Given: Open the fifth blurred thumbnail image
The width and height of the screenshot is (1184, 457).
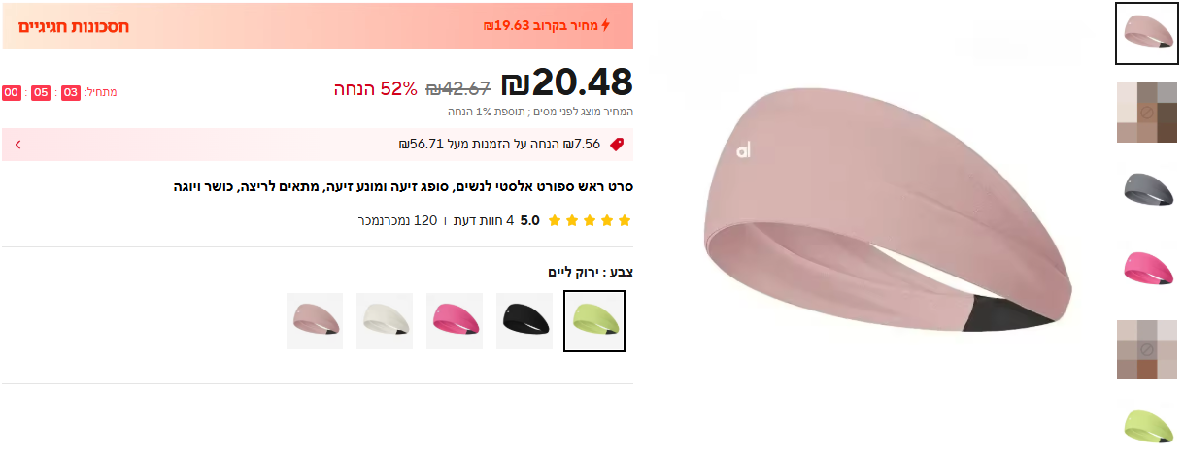Looking at the screenshot, I should [x=1147, y=348].
